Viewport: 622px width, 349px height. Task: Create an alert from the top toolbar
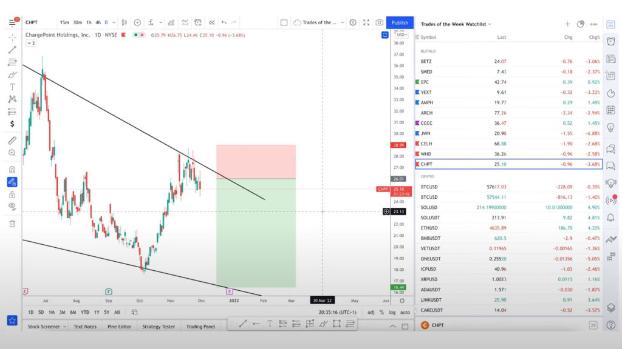click(x=198, y=22)
